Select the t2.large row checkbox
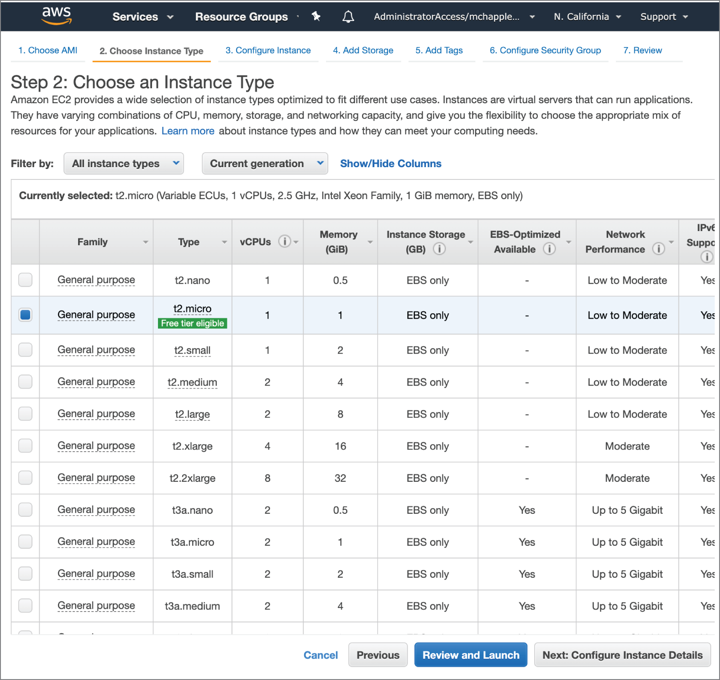Viewport: 720px width, 680px height. pos(26,414)
